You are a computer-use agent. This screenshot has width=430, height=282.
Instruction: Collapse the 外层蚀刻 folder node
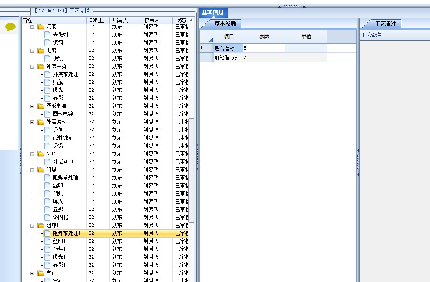[32, 122]
